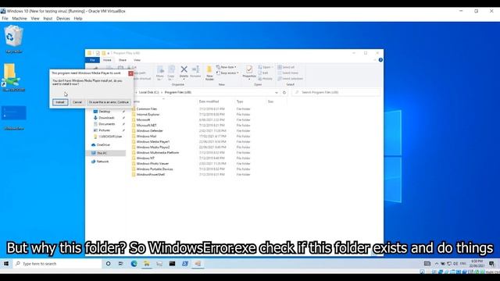
Task: Focus the Search Program Files box
Action: pos(337,92)
